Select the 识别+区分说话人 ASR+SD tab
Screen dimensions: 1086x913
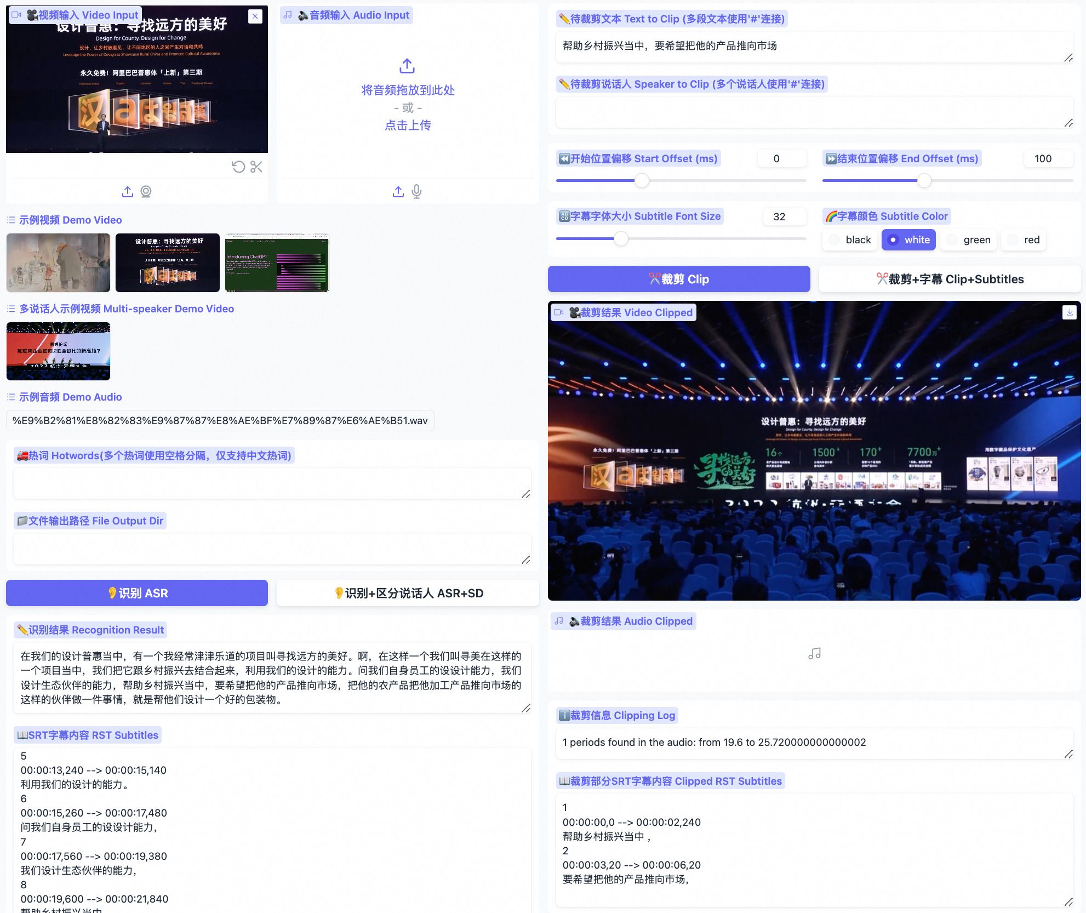[406, 592]
